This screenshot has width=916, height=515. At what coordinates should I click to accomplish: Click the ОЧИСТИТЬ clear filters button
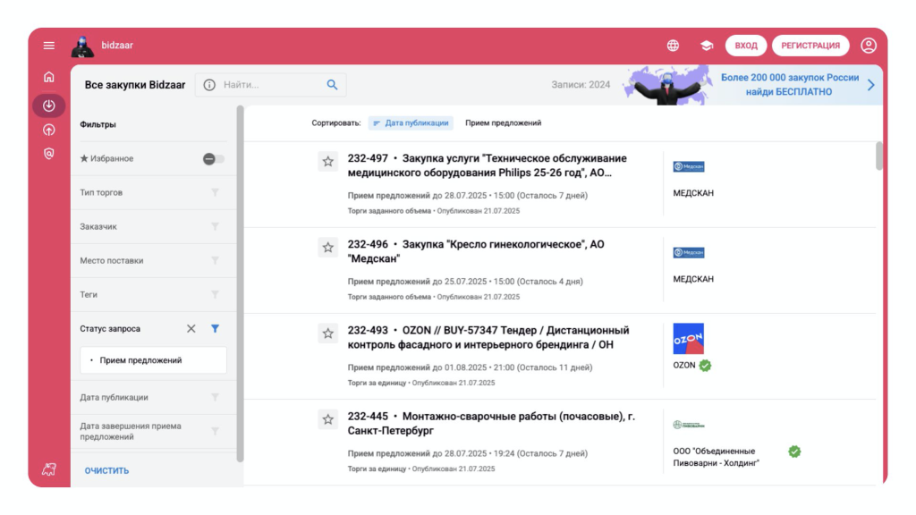(107, 470)
